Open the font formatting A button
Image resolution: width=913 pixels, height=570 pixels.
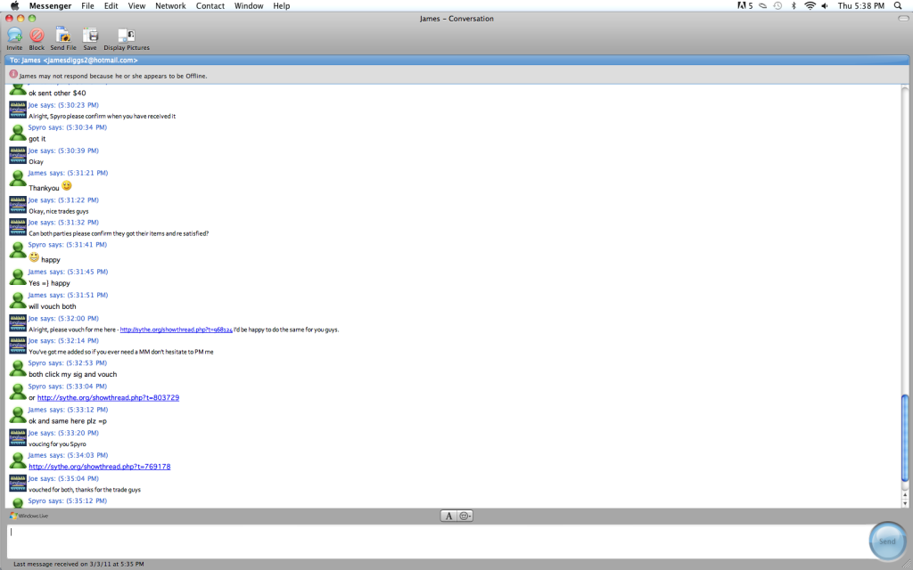448,516
